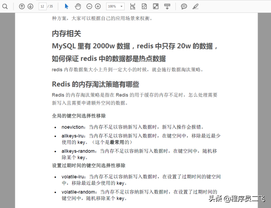Click the sentence starting redis 内存数据集大小上升
Image resolution: width=271 pixels, height=208 pixels.
tap(128, 70)
